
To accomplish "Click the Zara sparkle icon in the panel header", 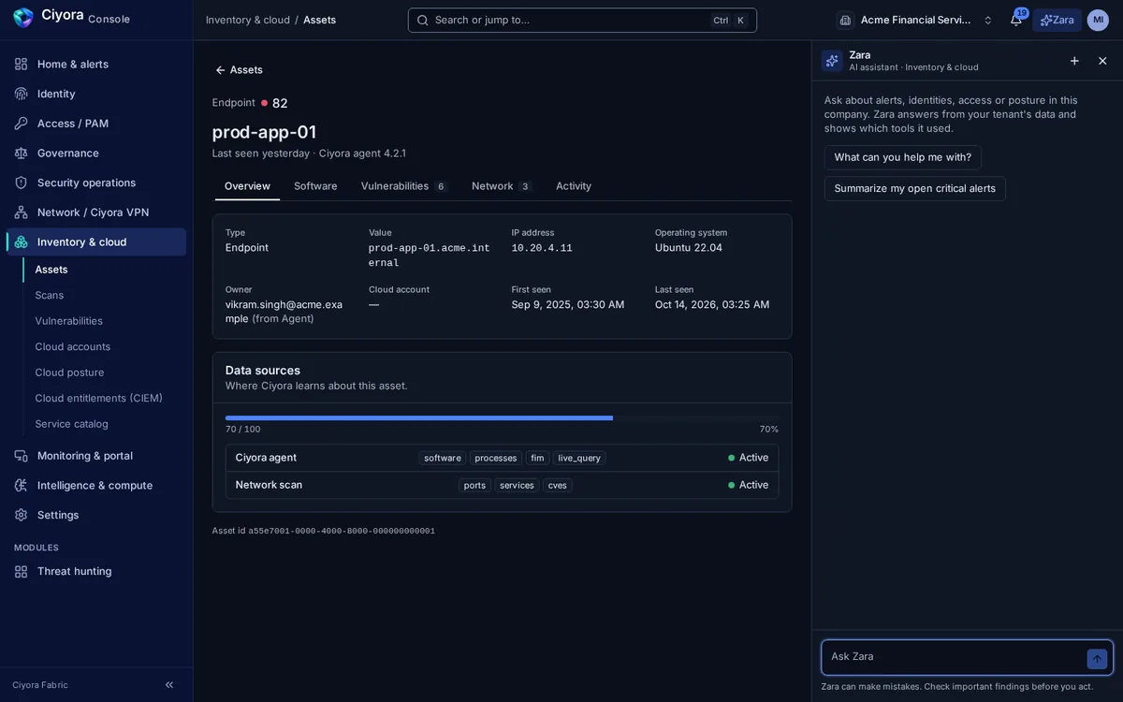I will 832,61.
